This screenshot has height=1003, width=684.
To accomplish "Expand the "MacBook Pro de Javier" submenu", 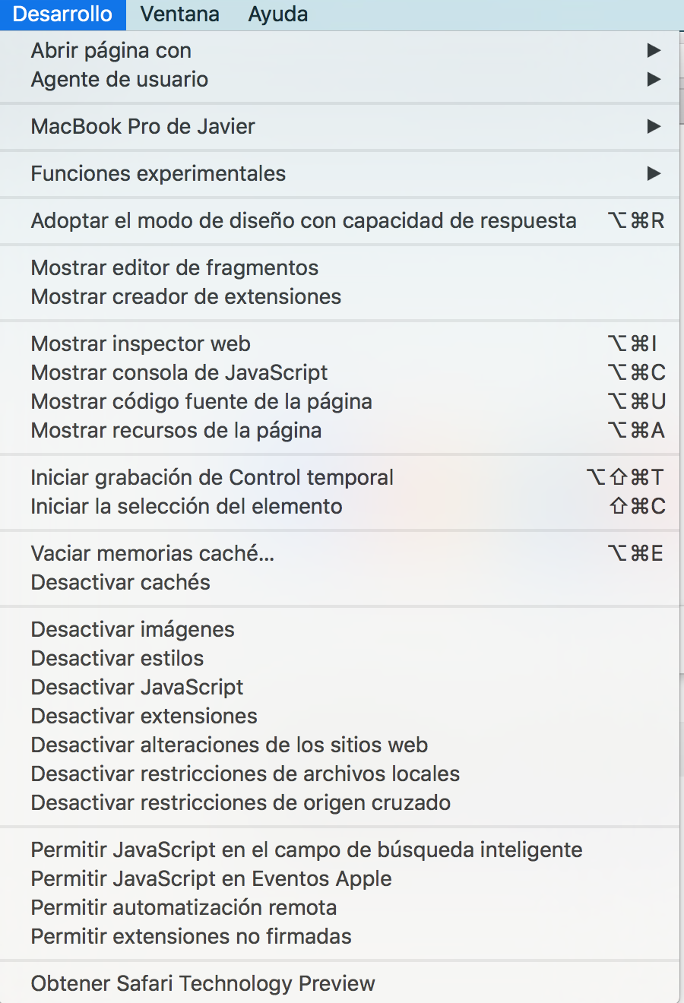I will (x=142, y=126).
